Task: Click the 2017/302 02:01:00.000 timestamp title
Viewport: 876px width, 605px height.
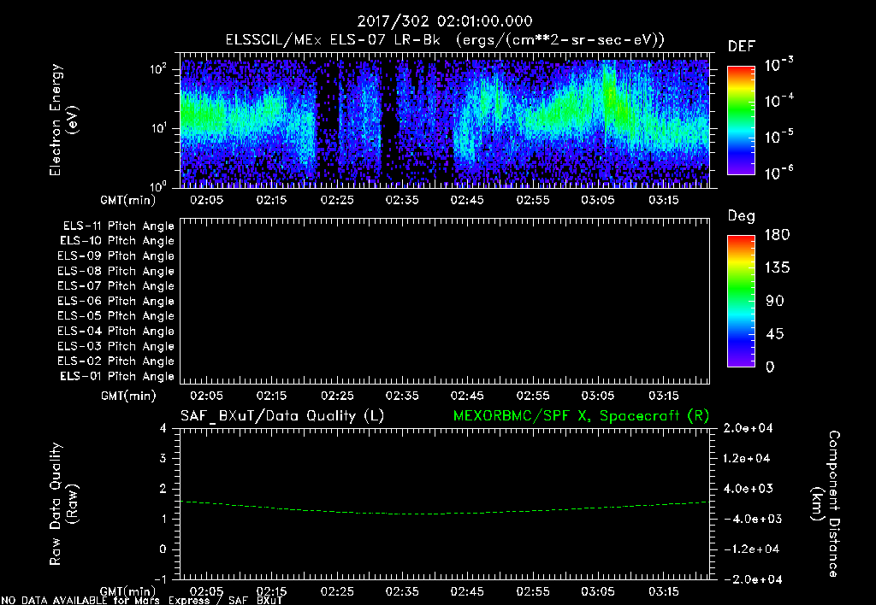Action: pyautogui.click(x=445, y=21)
